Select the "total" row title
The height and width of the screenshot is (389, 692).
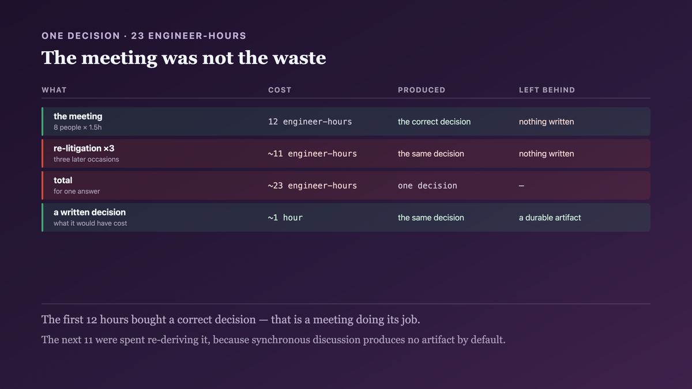tap(63, 180)
